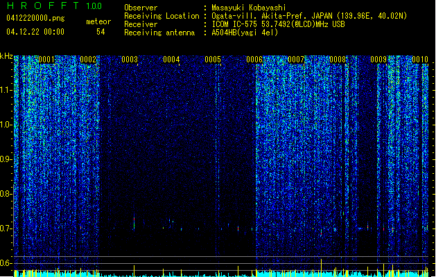Click the 0.6 kHz axis tick label

[x=6, y=263]
